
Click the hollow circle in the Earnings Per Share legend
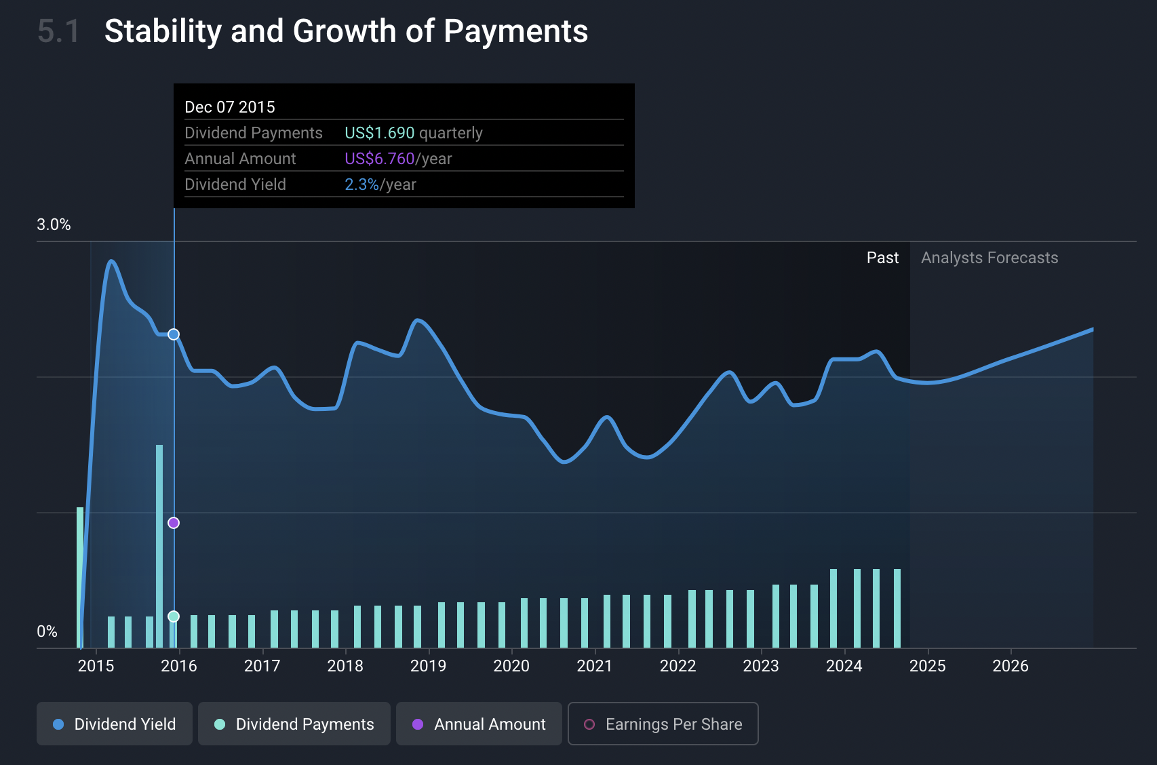(x=589, y=724)
